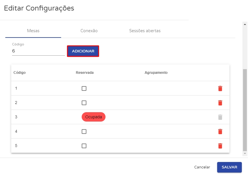Mark table 5 as reserved
248x174 pixels.
point(84,146)
